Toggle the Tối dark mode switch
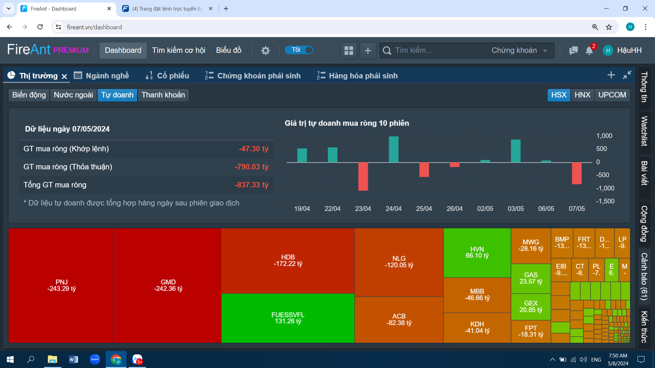 (299, 50)
